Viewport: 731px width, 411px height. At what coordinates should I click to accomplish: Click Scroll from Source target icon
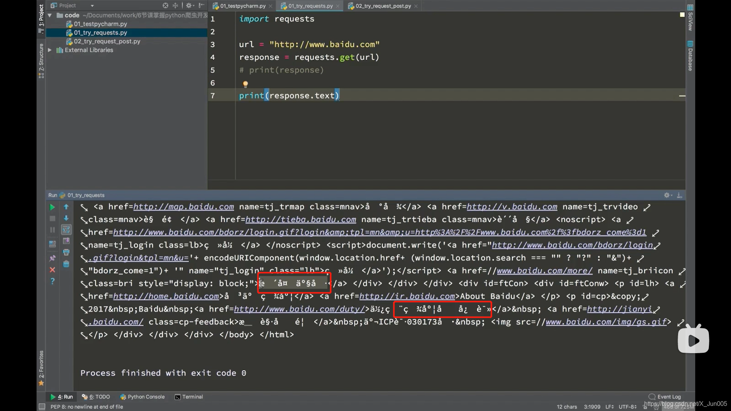pos(165,5)
